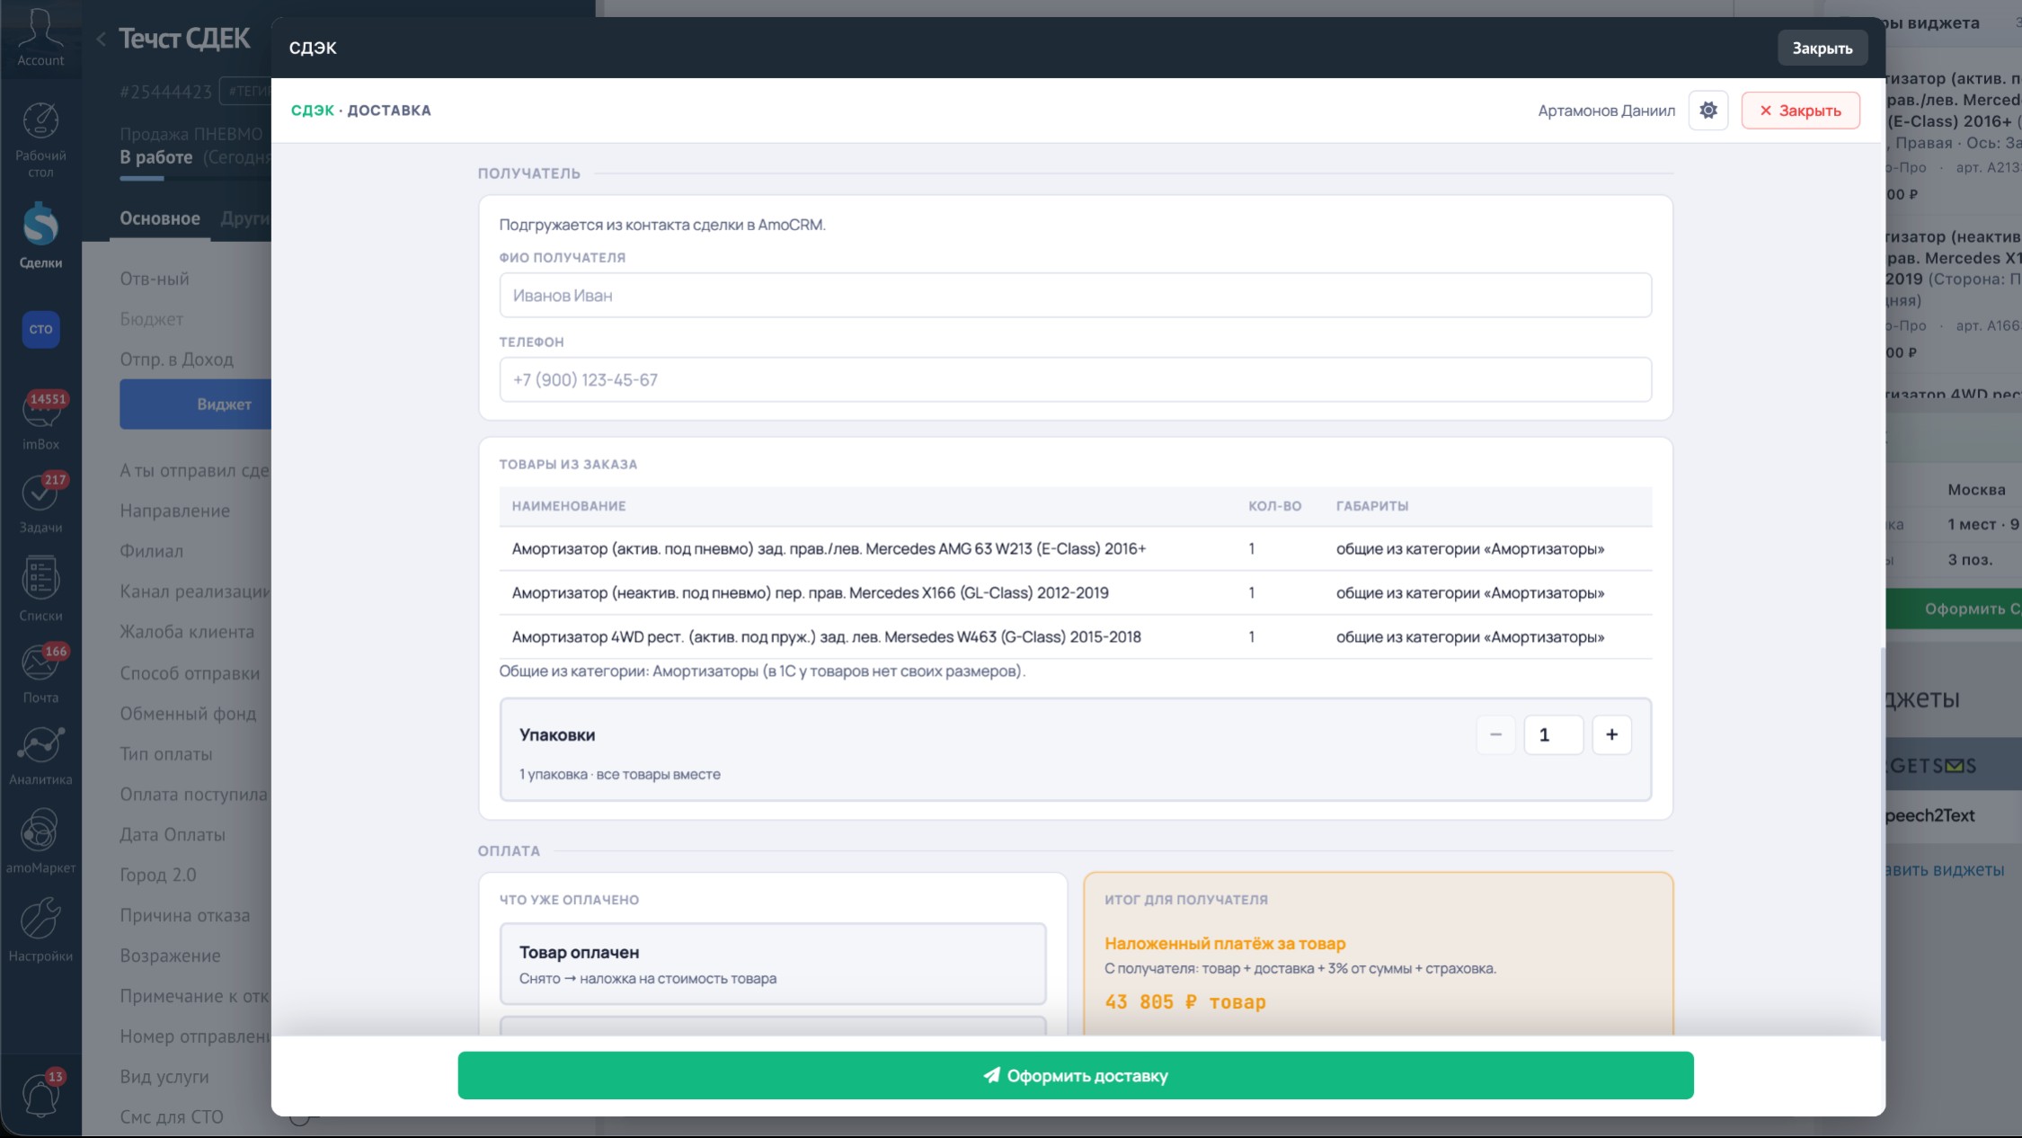Click the deal title Течст СДЕК
The width and height of the screenshot is (2022, 1138).
[x=184, y=39]
